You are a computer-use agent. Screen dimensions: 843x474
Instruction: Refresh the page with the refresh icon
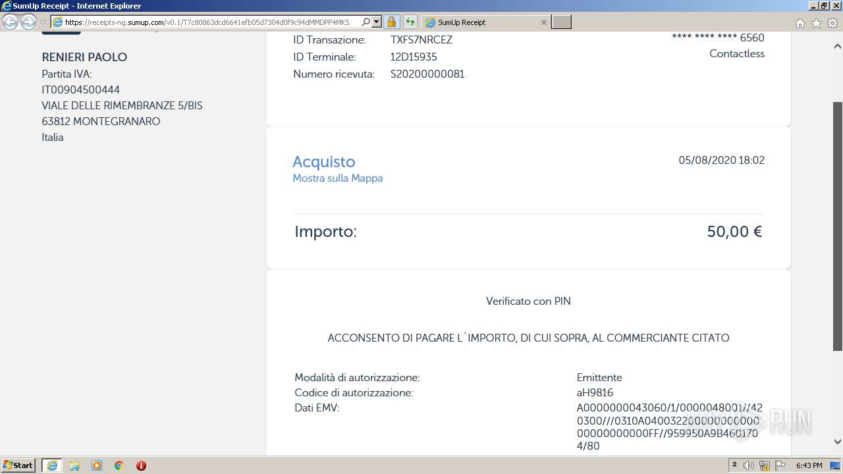[410, 22]
